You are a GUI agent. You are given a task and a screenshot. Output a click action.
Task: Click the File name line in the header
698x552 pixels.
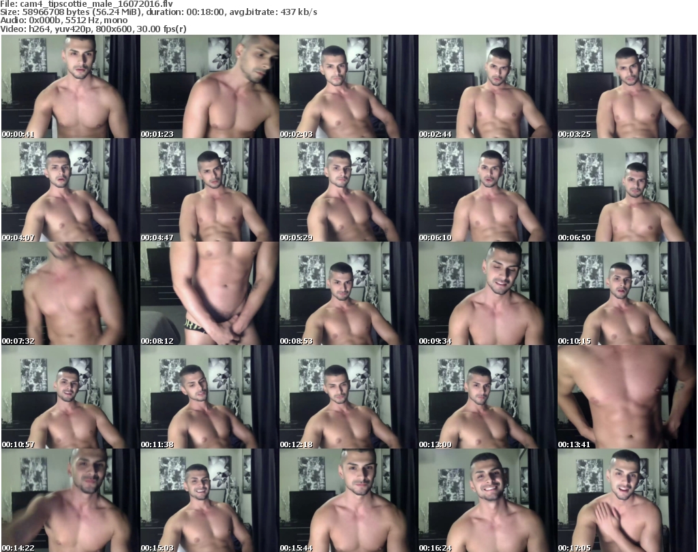pos(87,4)
